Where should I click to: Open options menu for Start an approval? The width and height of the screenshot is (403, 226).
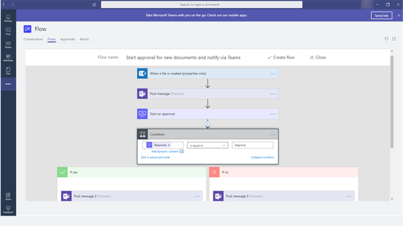pyautogui.click(x=273, y=114)
